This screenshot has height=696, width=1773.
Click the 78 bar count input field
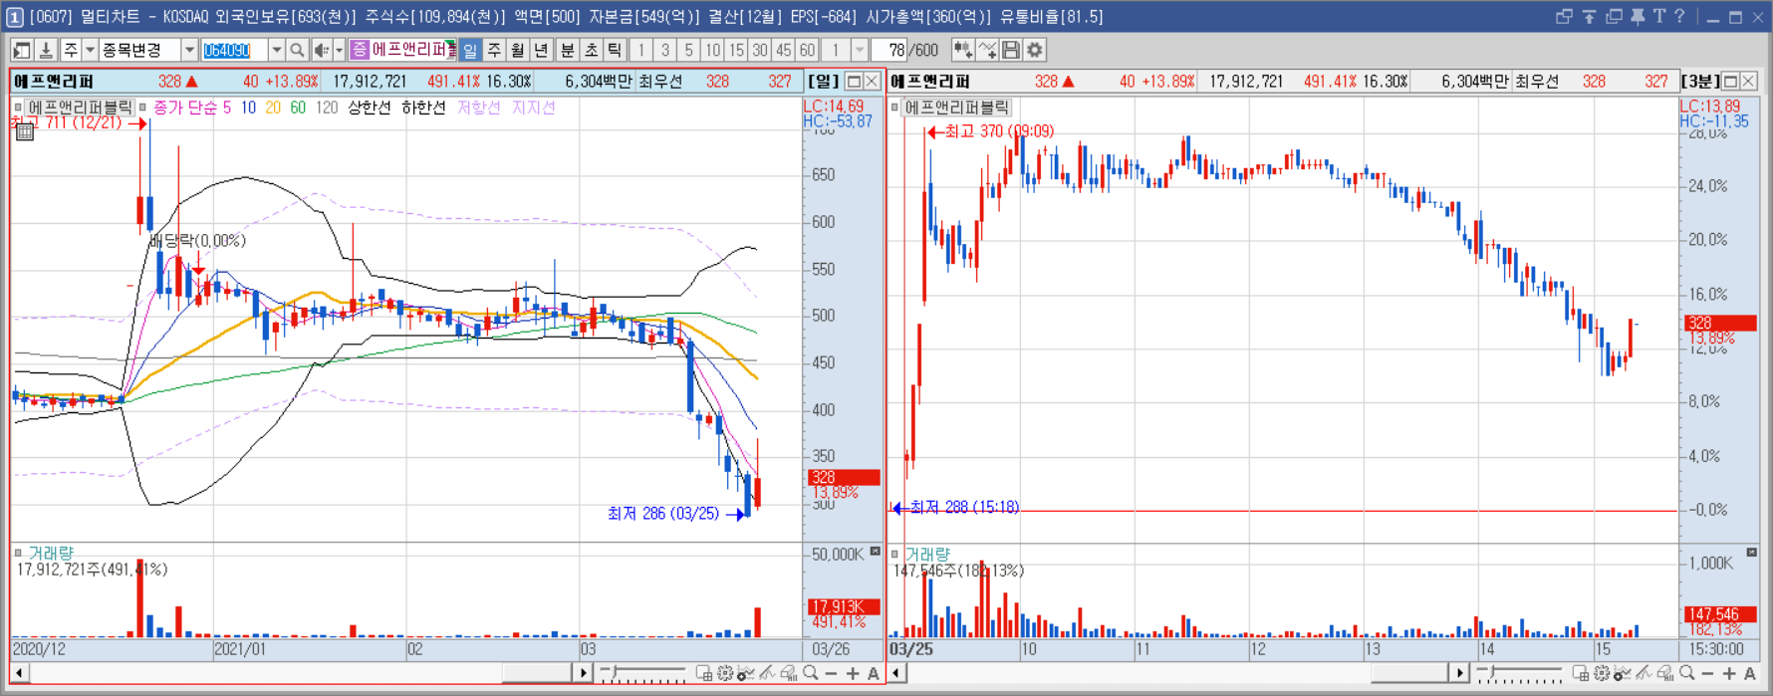tap(889, 50)
